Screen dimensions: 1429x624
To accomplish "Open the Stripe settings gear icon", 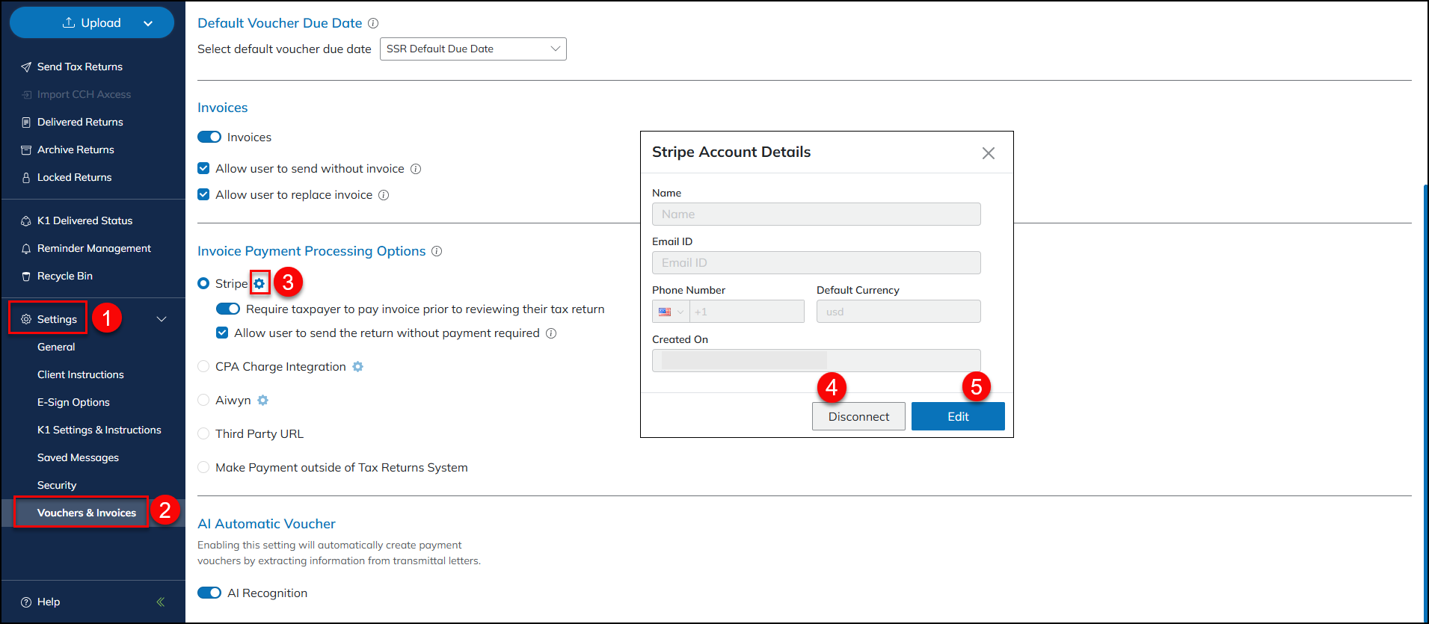I will [259, 283].
